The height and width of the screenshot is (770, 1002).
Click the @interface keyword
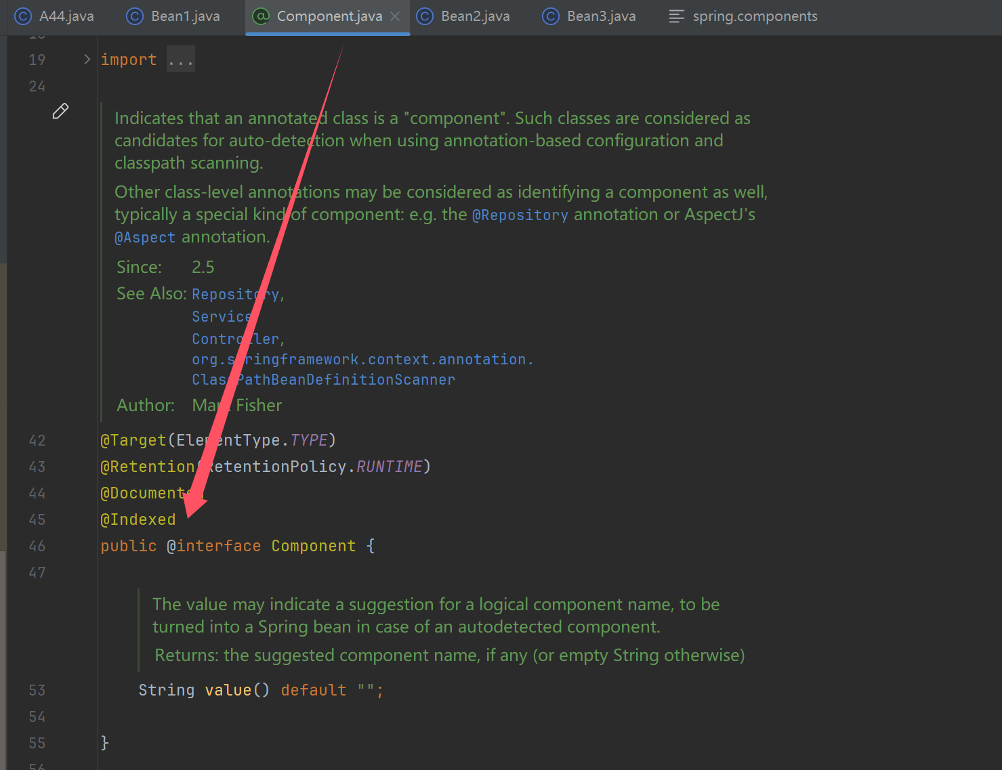214,546
